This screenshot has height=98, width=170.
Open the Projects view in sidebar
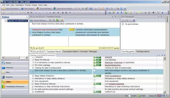pyautogui.click(x=15, y=67)
